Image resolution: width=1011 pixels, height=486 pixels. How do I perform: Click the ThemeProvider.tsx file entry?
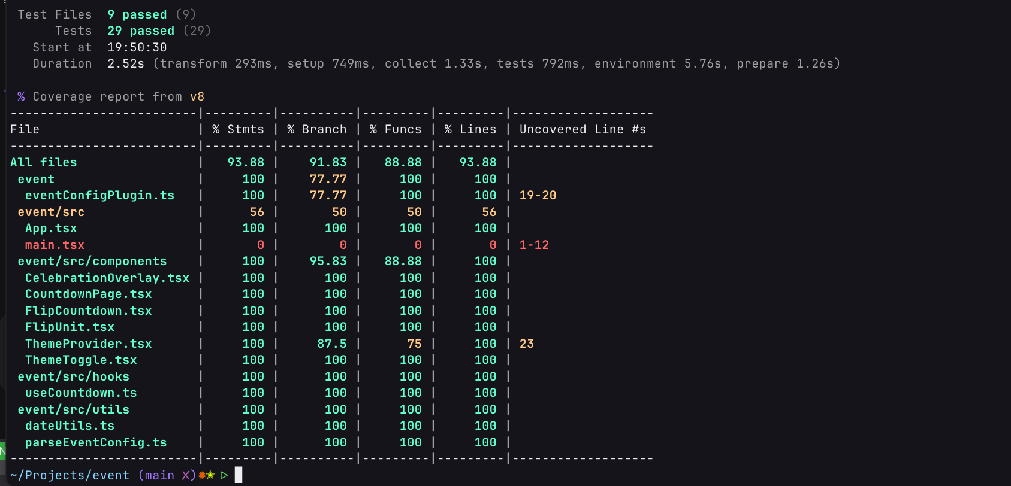pos(88,344)
